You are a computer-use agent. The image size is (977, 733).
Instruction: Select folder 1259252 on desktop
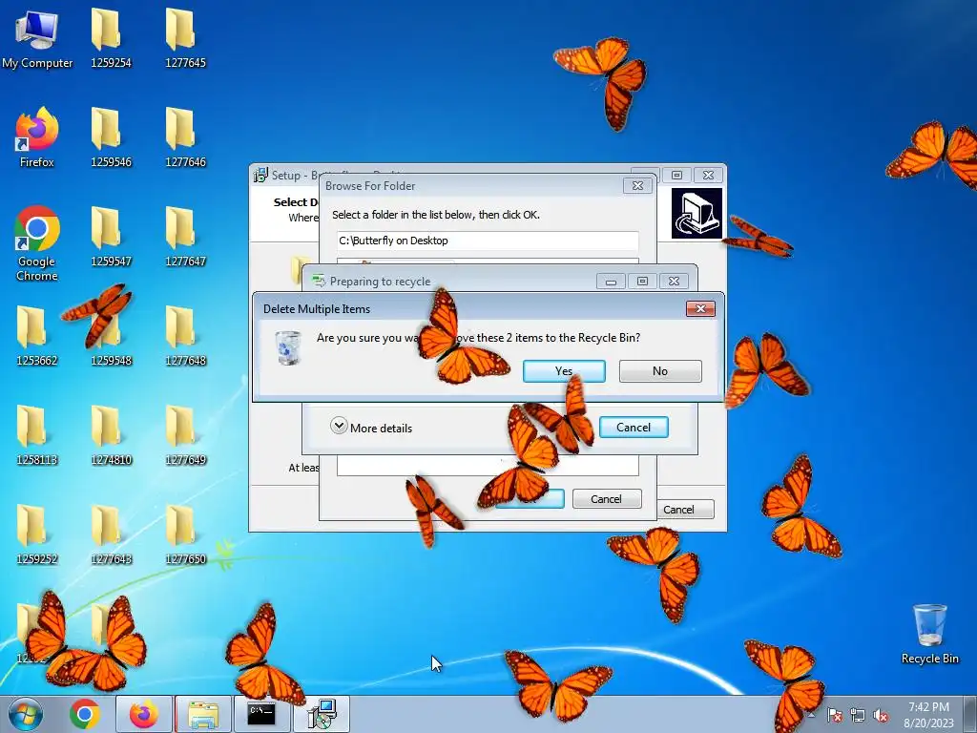coord(37,535)
